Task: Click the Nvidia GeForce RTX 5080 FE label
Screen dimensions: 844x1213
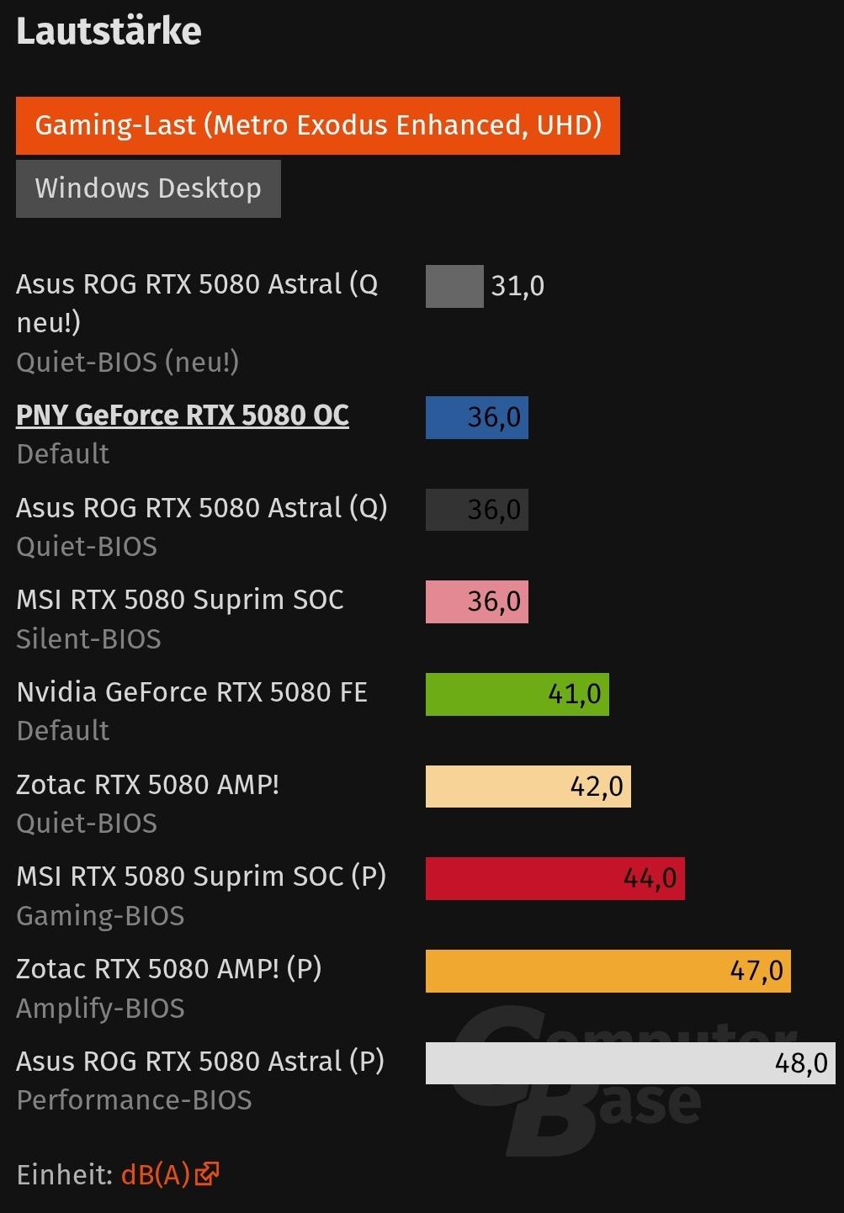Action: pyautogui.click(x=192, y=692)
